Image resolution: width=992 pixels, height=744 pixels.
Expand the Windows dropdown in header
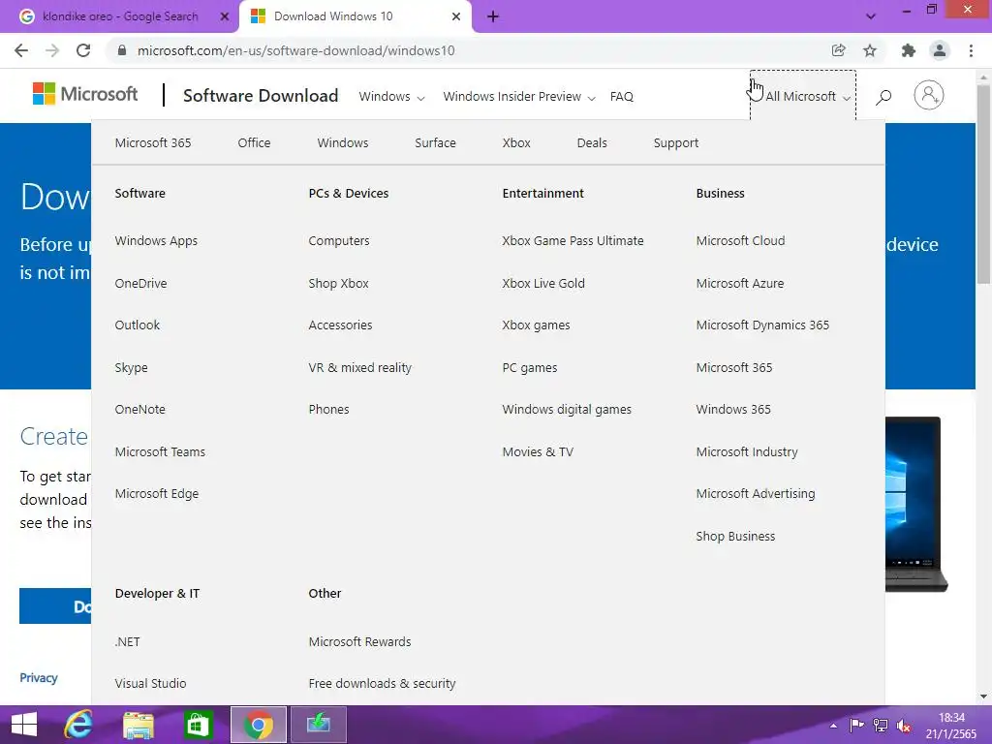391,97
